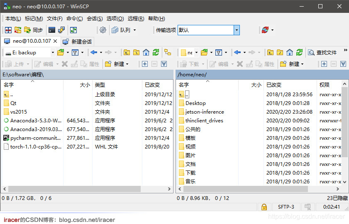Click the remote 新建 new button
The width and height of the screenshot is (349, 224).
coord(290,64)
